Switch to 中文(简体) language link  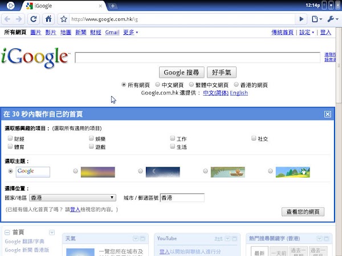(x=215, y=93)
